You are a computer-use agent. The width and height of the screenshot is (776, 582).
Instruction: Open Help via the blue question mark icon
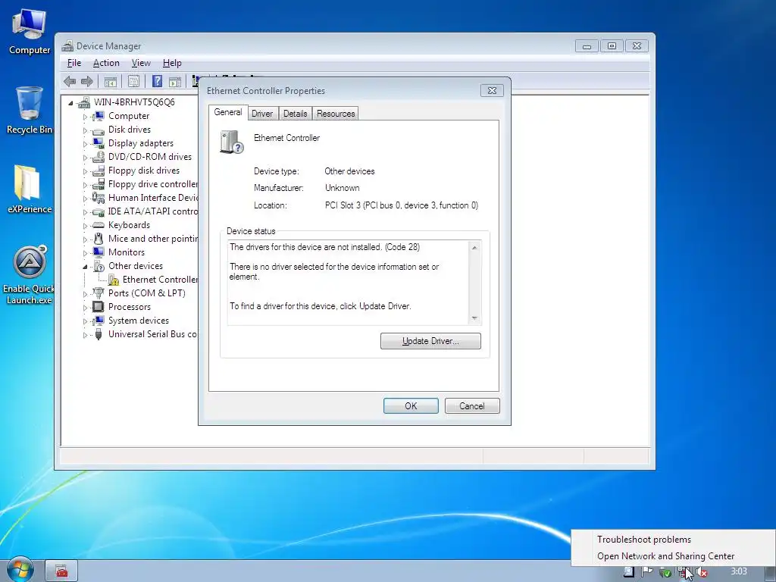157,81
